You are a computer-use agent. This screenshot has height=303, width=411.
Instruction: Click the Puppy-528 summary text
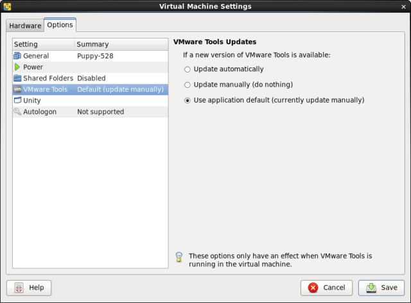[x=95, y=56]
